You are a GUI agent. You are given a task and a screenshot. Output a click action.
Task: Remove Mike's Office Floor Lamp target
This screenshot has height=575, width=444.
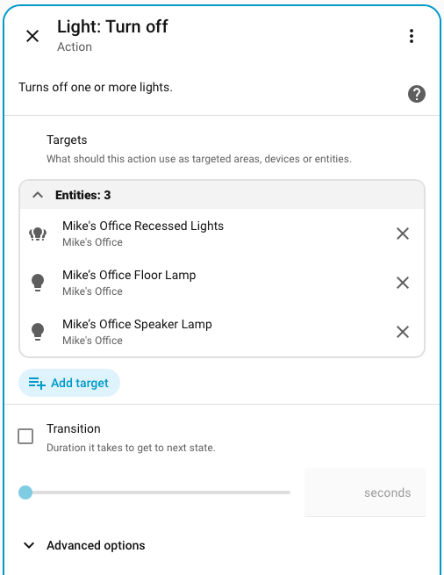pyautogui.click(x=403, y=283)
